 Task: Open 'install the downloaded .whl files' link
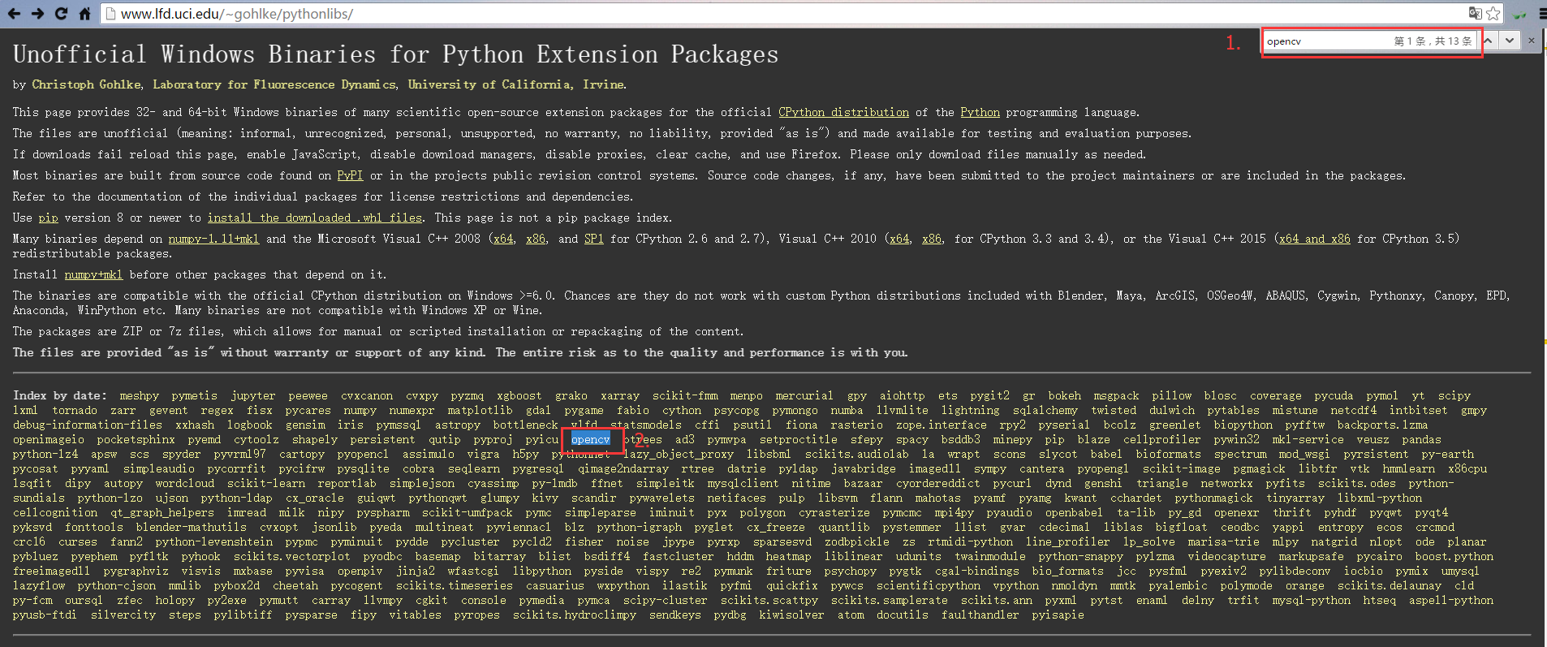315,218
